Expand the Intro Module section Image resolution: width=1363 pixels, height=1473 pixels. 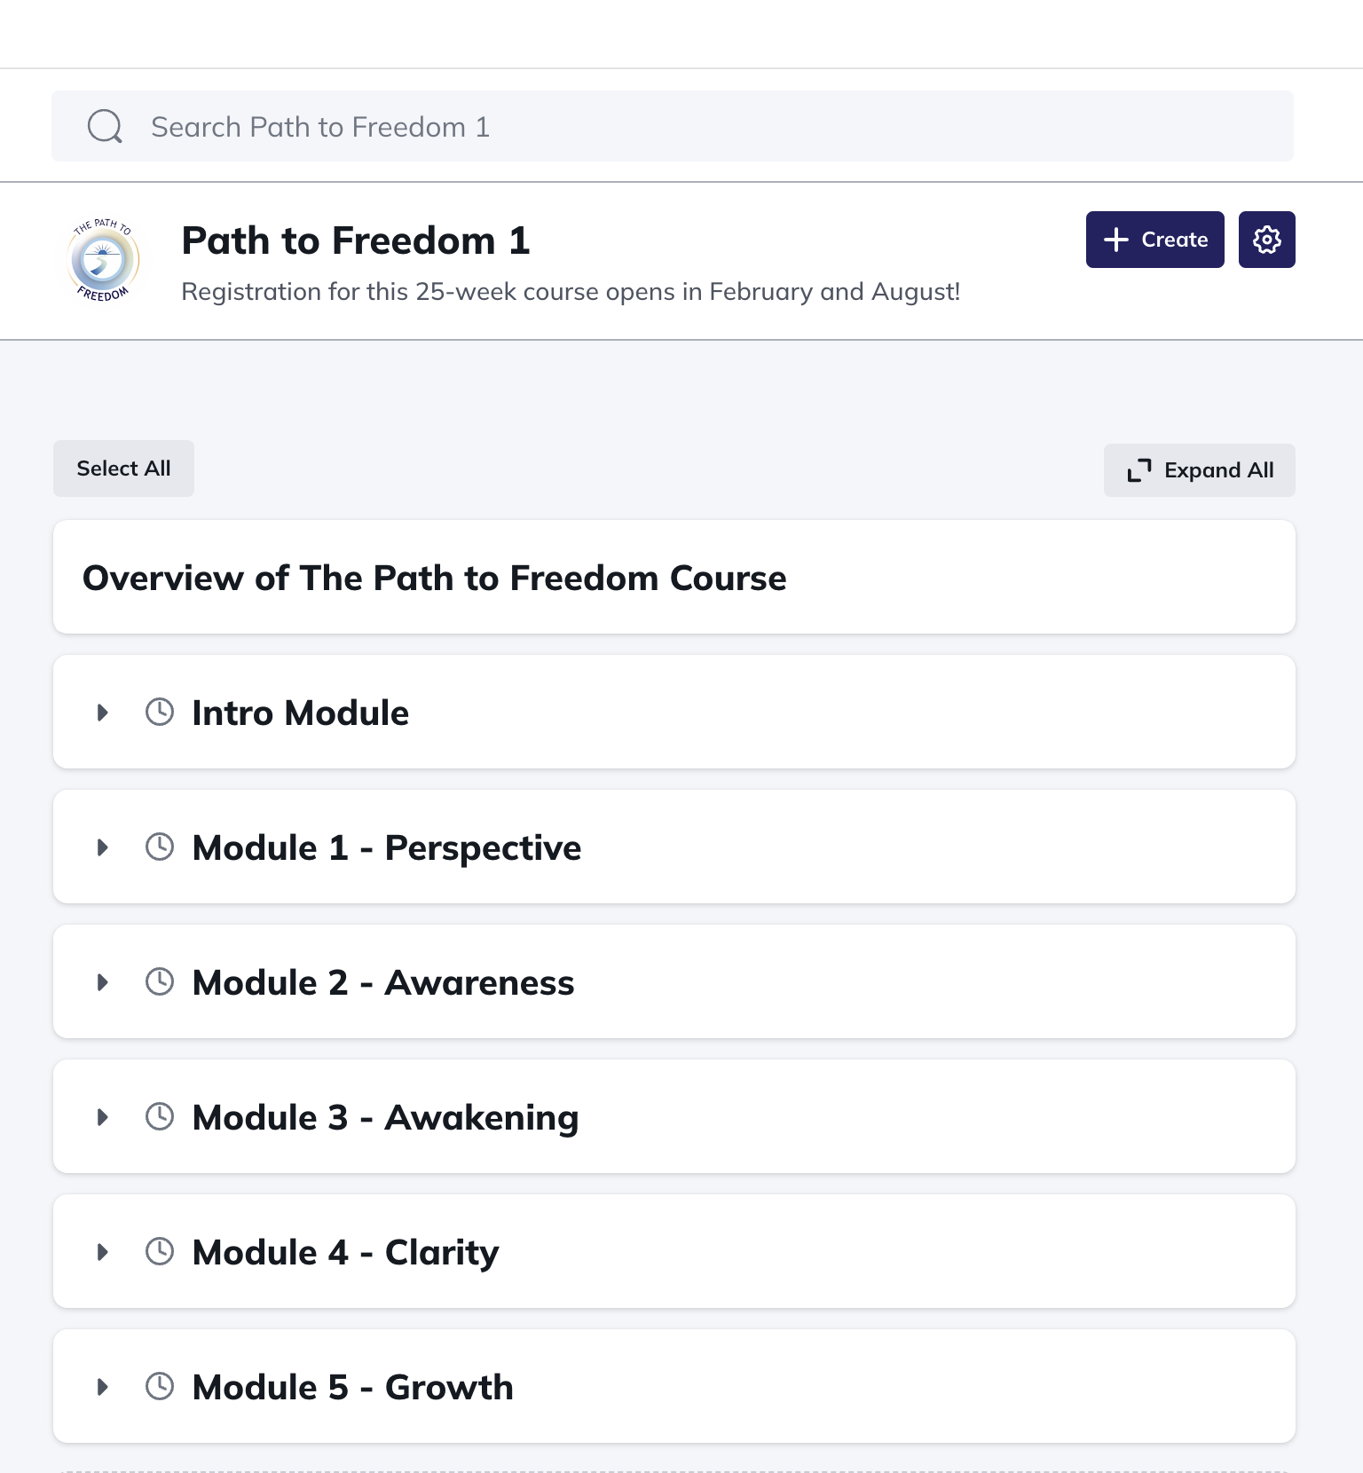pyautogui.click(x=103, y=713)
